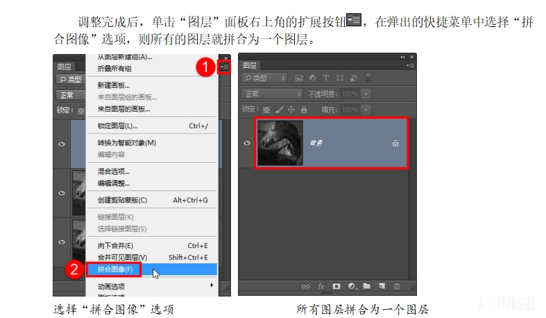Click the fx layer style icon
The width and height of the screenshot is (546, 318).
pos(321,286)
